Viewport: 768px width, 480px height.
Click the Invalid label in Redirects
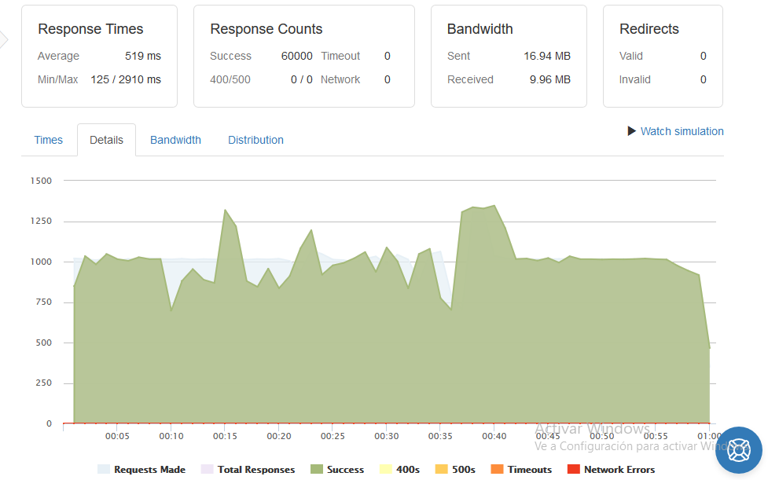tap(635, 80)
